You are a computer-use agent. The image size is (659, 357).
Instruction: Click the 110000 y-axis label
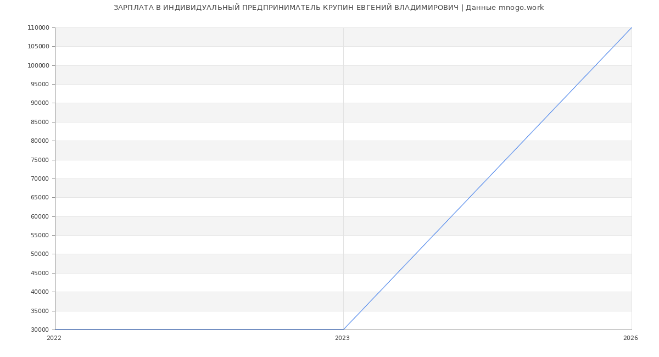pos(38,28)
